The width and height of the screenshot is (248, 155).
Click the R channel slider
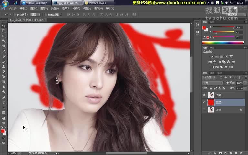224,27
